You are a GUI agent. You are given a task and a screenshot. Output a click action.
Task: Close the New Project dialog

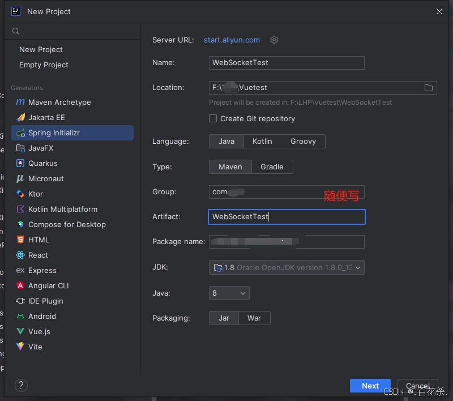439,11
